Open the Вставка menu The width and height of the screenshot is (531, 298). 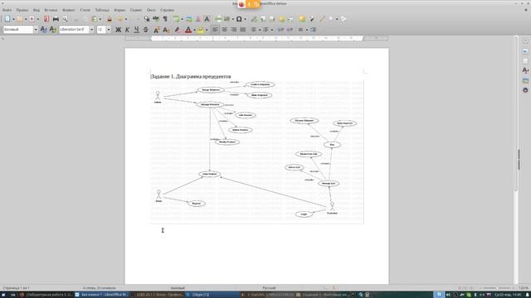[51, 10]
